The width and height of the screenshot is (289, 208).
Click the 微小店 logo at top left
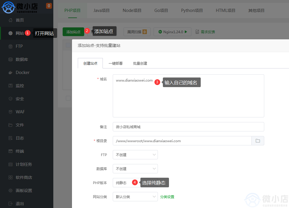click(x=20, y=7)
